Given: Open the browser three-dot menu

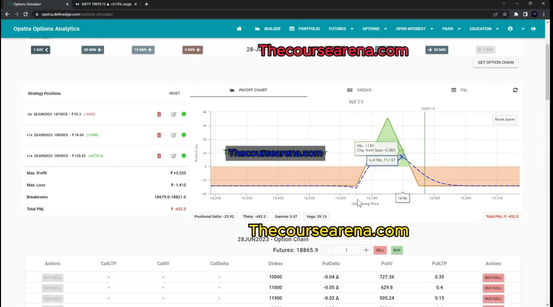Looking at the screenshot, I should coord(544,14).
